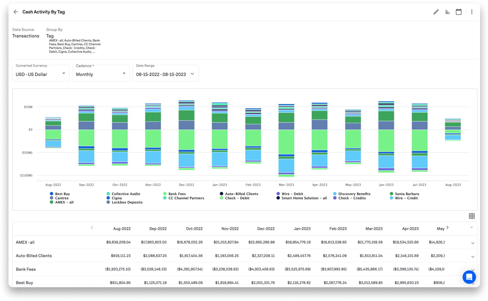Toggle Best Buy series in legend
Screen dimensions: 488x301
[62, 194]
